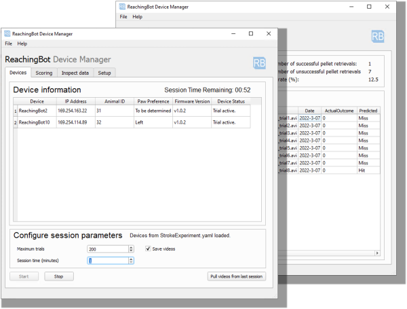Open the Help menu in the front window

click(x=22, y=43)
